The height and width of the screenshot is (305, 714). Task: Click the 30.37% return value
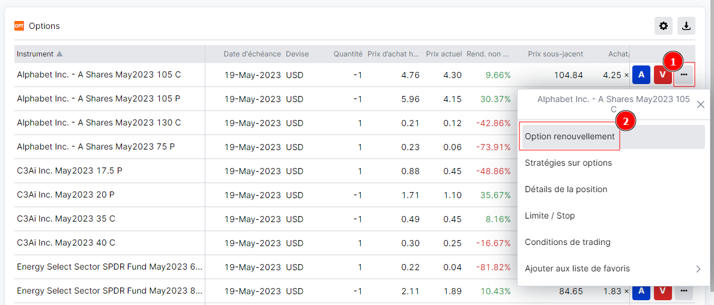495,99
